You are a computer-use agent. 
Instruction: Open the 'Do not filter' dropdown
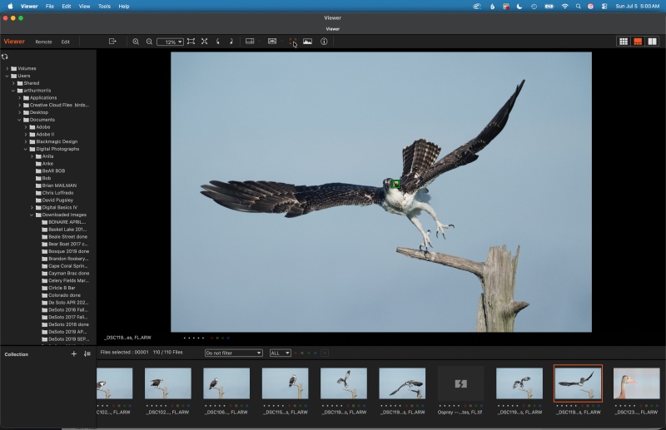[x=234, y=353]
